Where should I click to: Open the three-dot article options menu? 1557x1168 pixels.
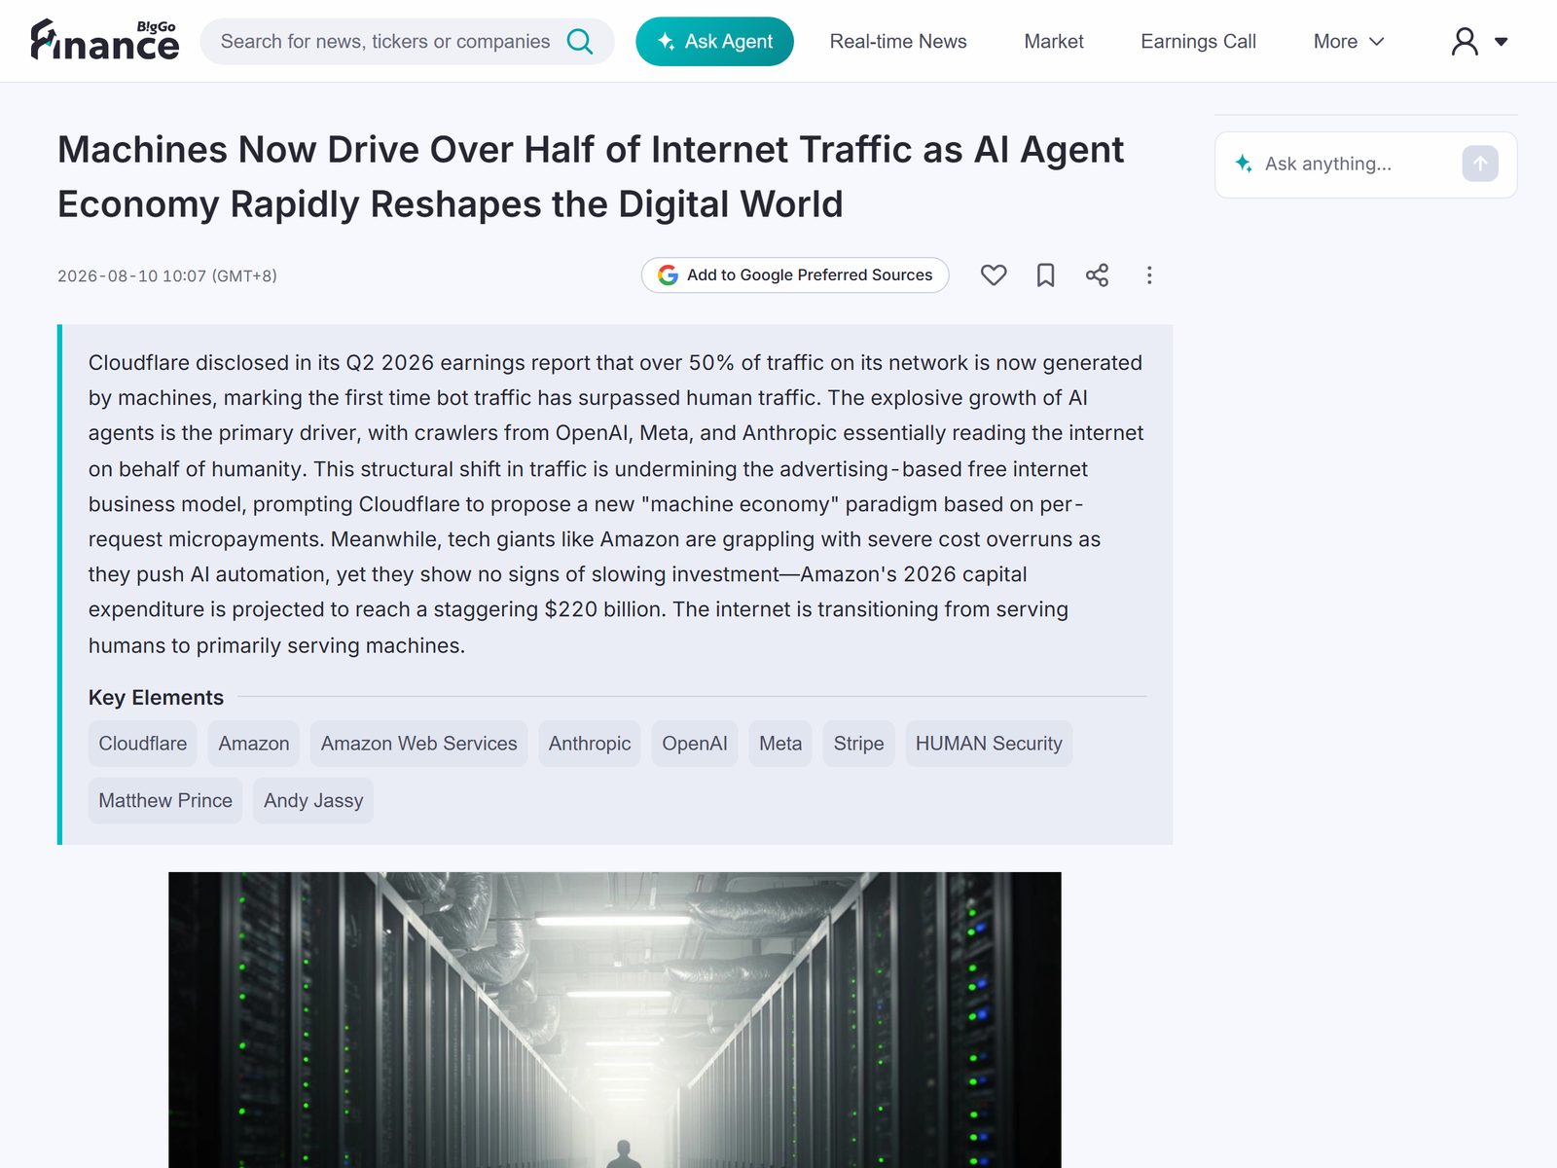[1149, 275]
